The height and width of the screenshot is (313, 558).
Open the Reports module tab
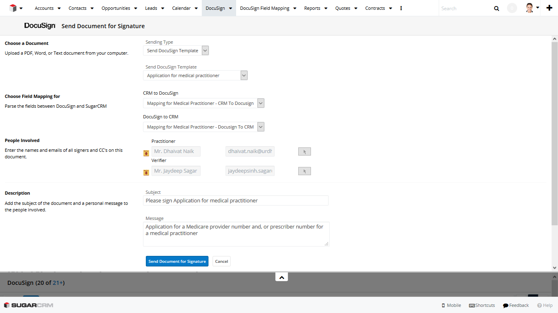tap(312, 8)
